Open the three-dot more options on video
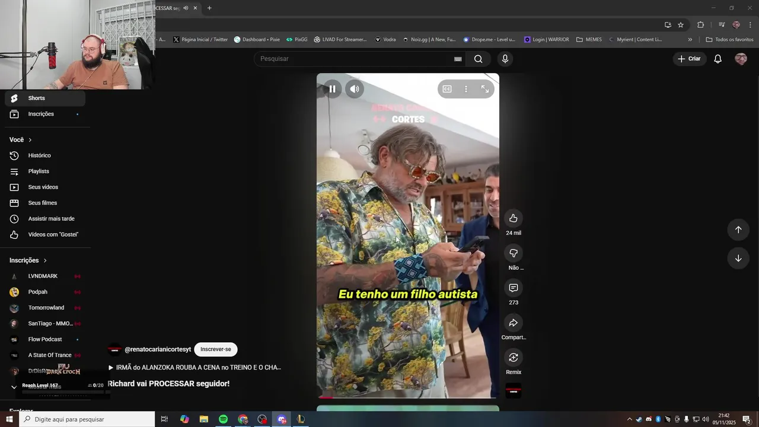The height and width of the screenshot is (427, 759). pos(466,89)
